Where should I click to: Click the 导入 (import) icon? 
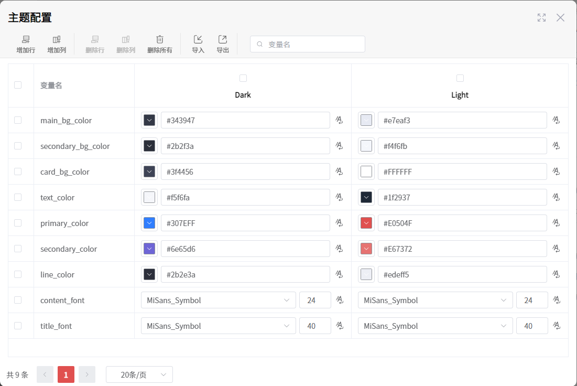click(198, 40)
